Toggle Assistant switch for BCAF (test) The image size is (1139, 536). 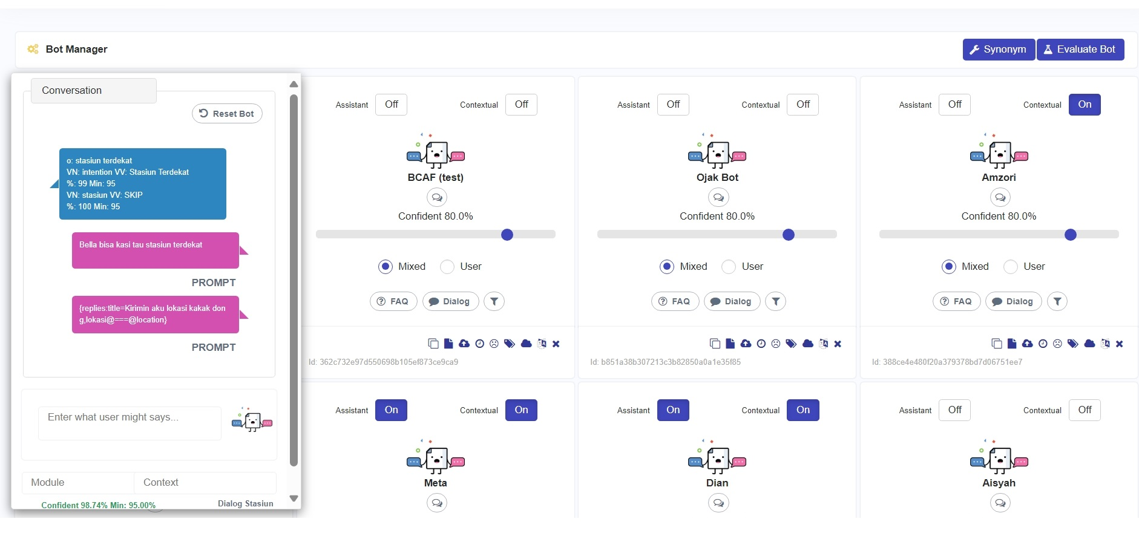pyautogui.click(x=391, y=105)
